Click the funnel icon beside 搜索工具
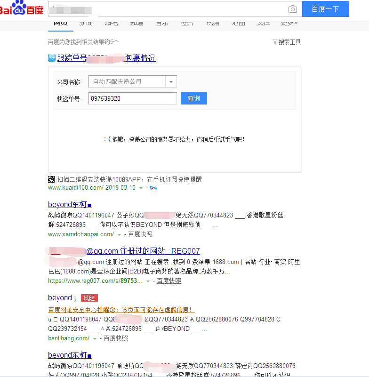369x377 pixels. (275, 42)
